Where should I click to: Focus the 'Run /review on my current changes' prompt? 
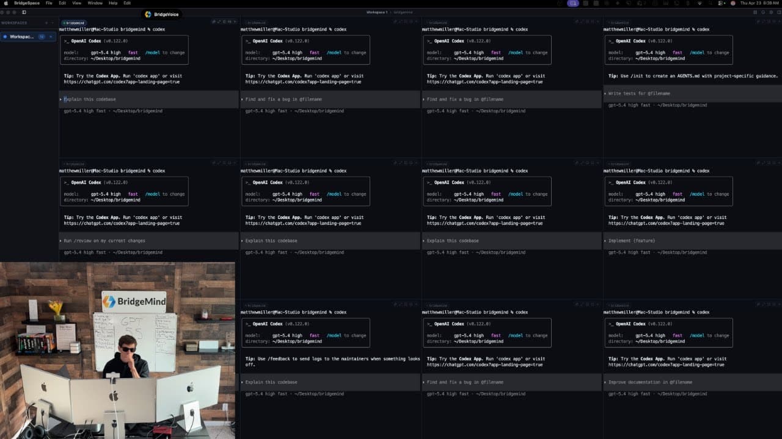tap(148, 241)
